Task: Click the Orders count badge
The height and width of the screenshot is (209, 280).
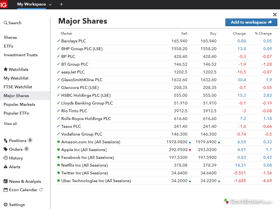Action: tap(27, 149)
